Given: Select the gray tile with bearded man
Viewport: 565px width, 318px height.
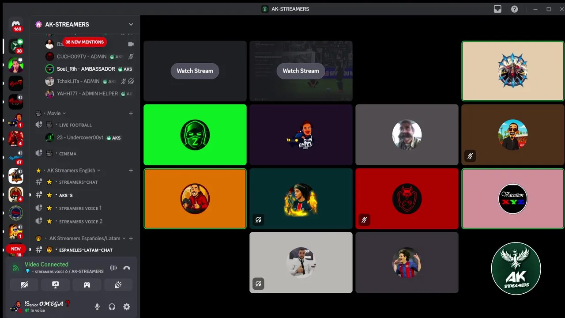Looking at the screenshot, I should (407, 135).
